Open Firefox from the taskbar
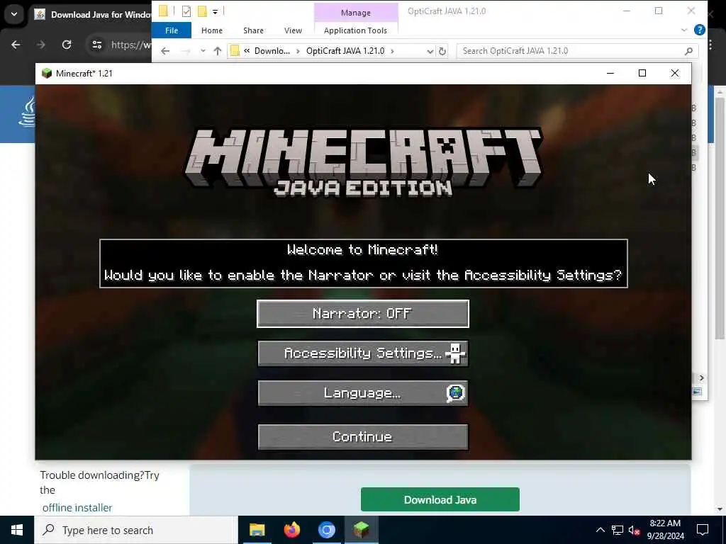This screenshot has height=544, width=726. point(291,530)
